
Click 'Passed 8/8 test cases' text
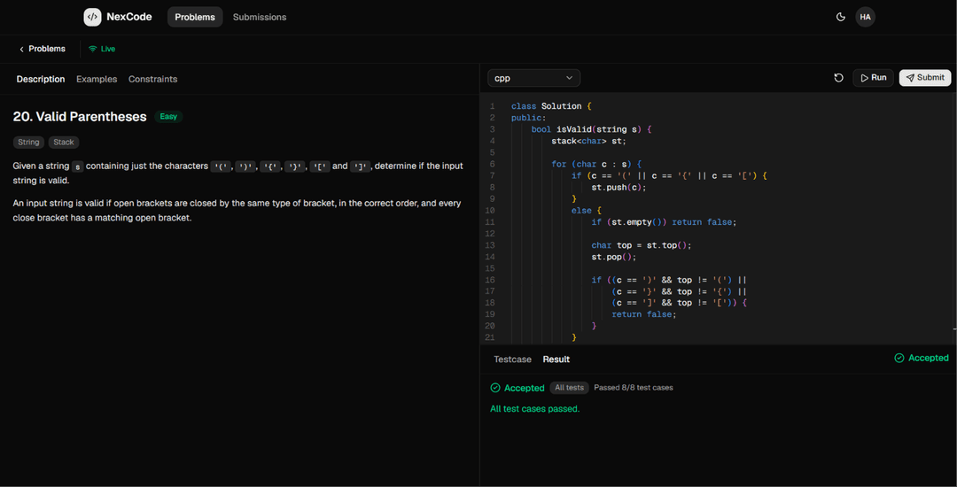634,388
